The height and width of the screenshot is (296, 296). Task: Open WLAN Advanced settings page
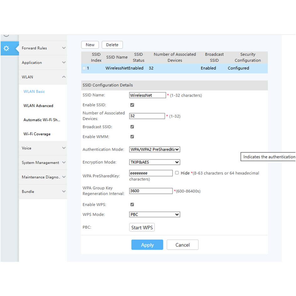tap(38, 106)
